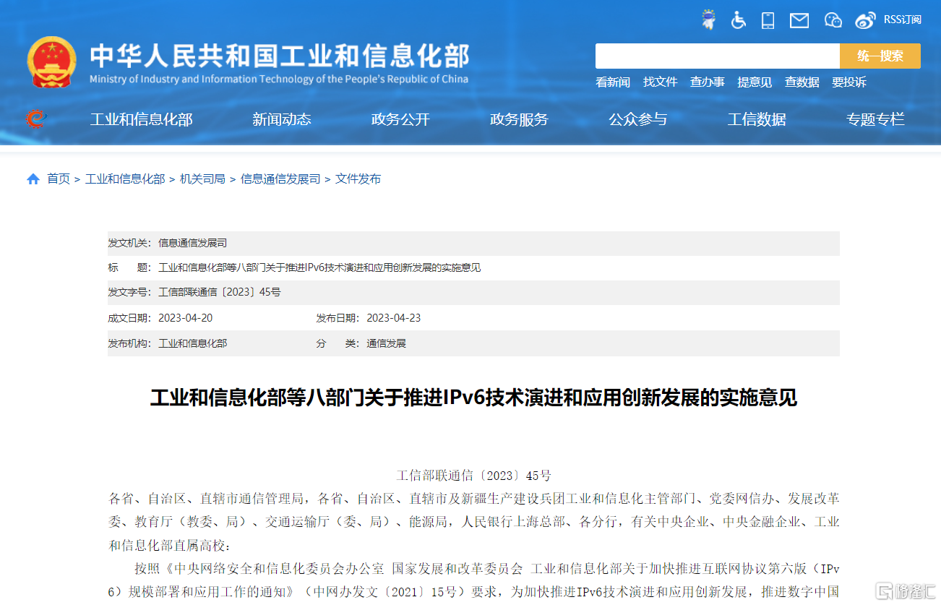Open 专题专栏 navigation item
The width and height of the screenshot is (941, 605).
click(875, 119)
